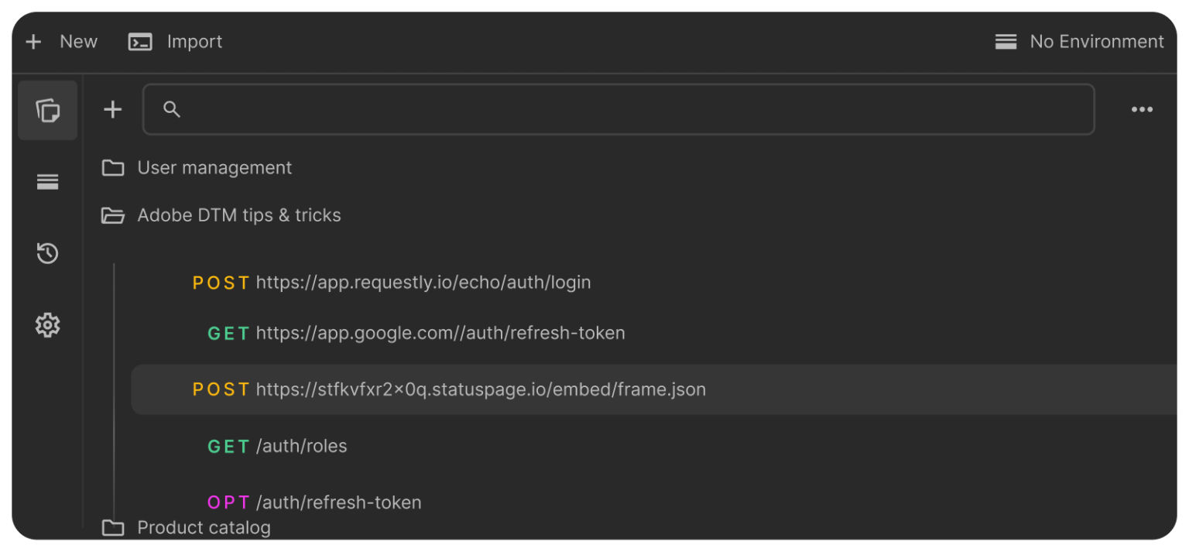Click the search magnifier icon
The height and width of the screenshot is (552, 1189).
click(x=170, y=109)
